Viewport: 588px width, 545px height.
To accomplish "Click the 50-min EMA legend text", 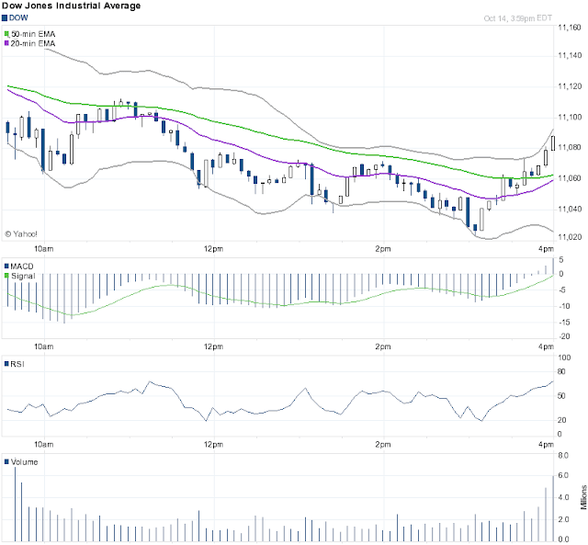I will 33,34.
